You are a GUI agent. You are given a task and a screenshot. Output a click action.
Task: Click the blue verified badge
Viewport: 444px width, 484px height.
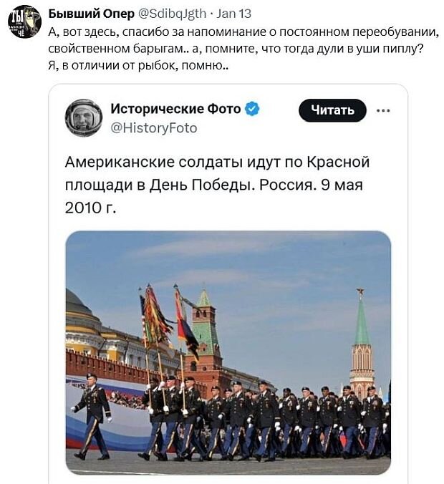[x=252, y=109]
